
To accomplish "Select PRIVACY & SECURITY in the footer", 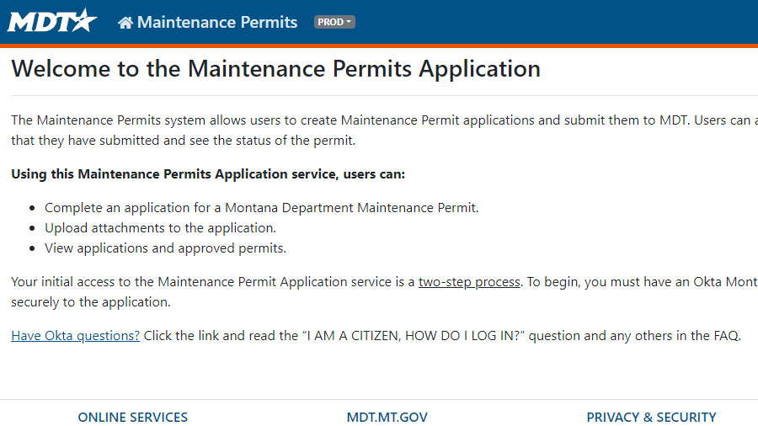I will click(x=651, y=417).
